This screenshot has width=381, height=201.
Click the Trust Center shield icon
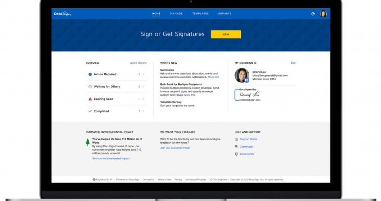(x=236, y=154)
